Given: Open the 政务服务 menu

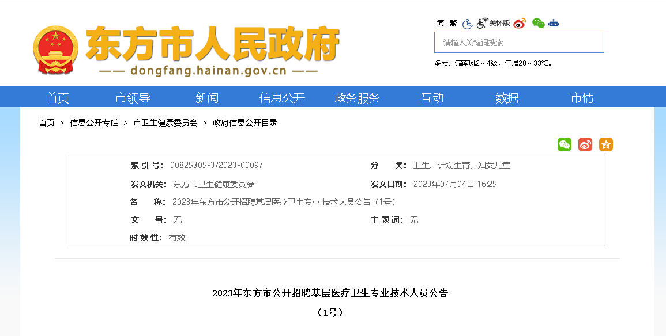Looking at the screenshot, I should click(357, 98).
